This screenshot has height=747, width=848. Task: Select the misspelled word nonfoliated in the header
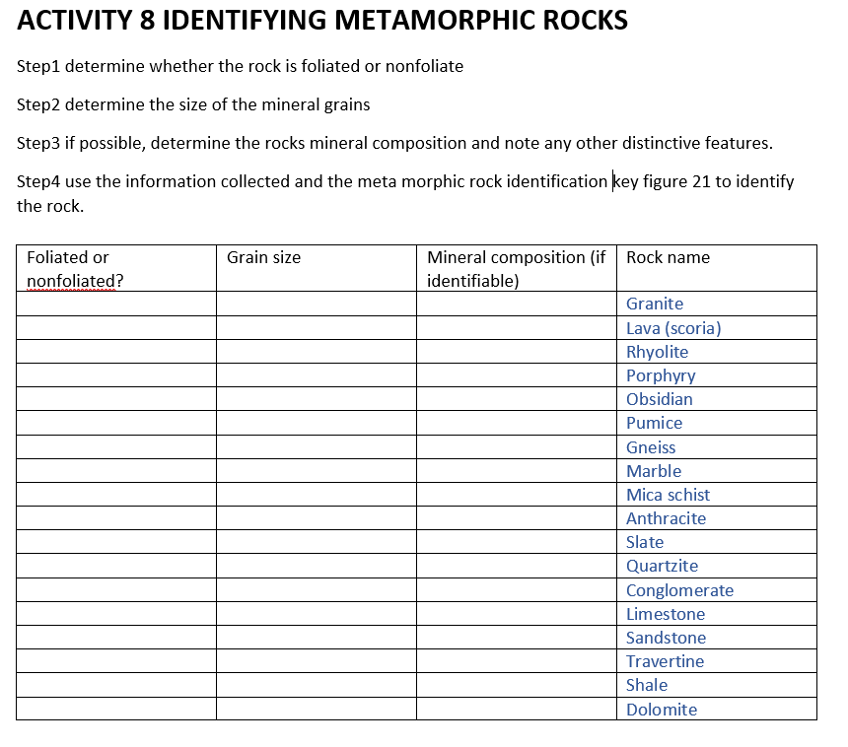tap(66, 278)
